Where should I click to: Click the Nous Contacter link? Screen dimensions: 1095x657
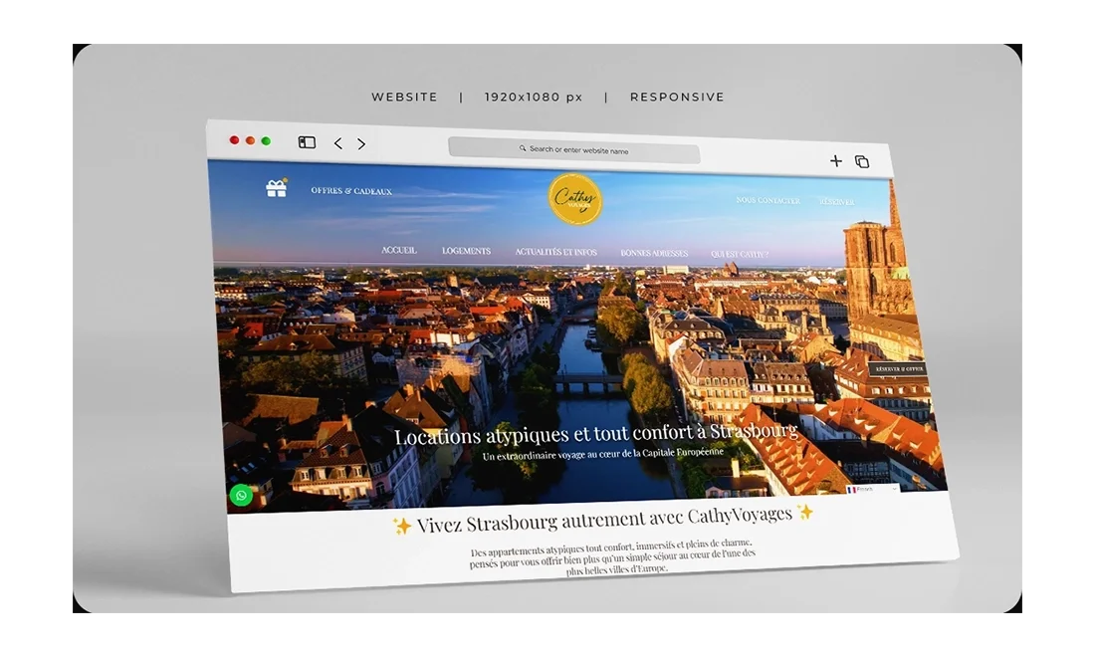(767, 201)
